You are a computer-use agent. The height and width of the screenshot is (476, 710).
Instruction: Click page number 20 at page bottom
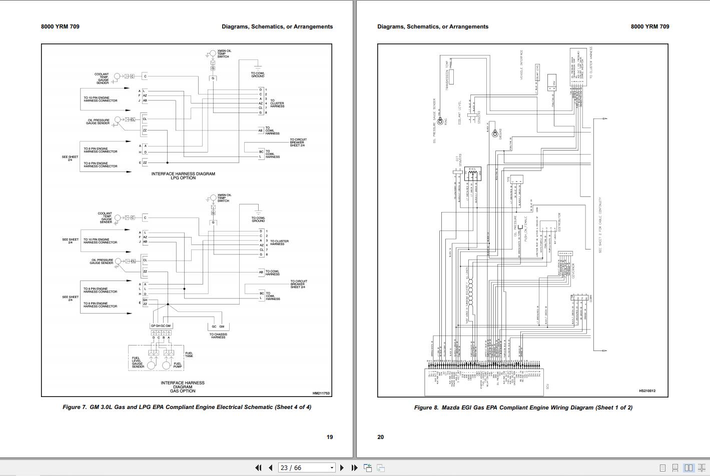(x=381, y=437)
